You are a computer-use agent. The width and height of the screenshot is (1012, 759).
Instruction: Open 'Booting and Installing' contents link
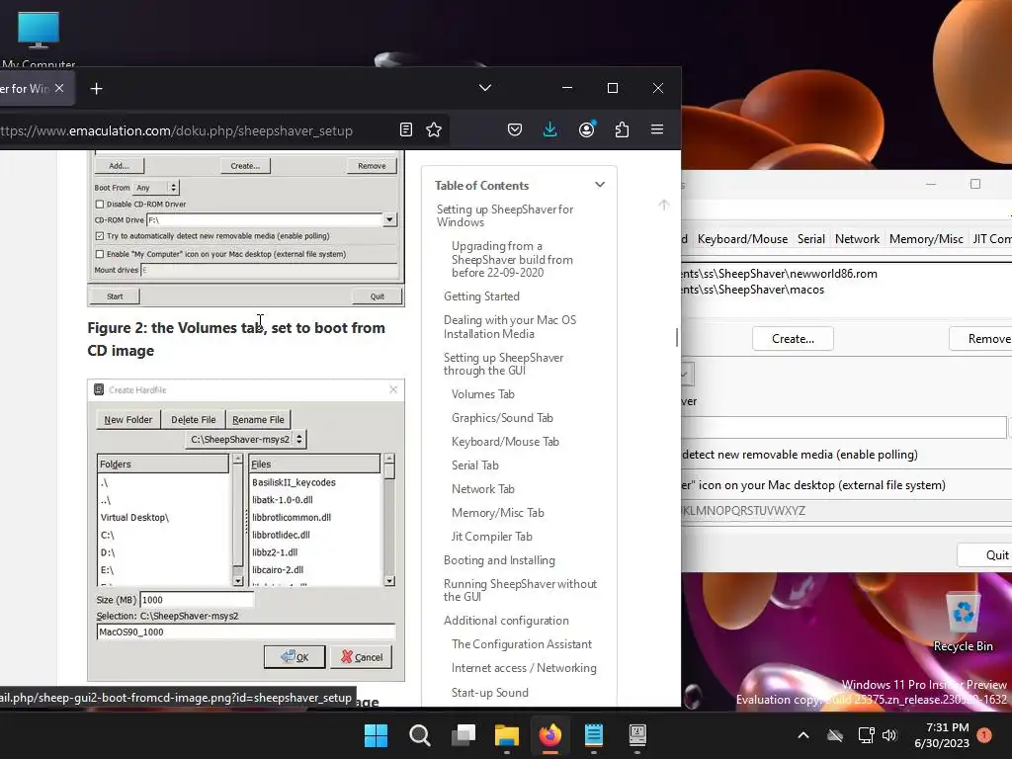pyautogui.click(x=499, y=560)
